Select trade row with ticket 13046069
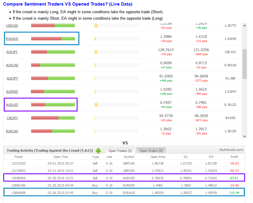The image size is (253, 203). [124, 178]
